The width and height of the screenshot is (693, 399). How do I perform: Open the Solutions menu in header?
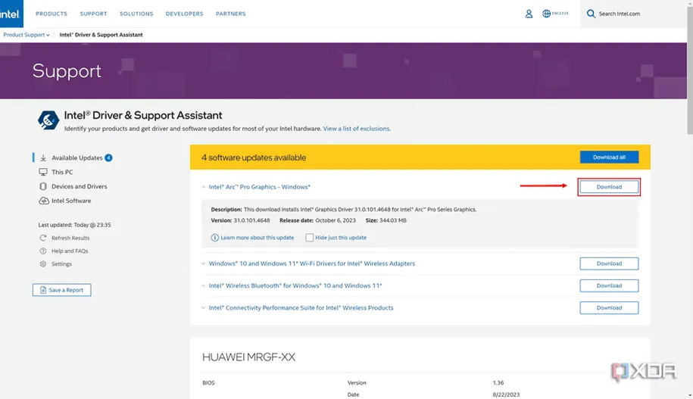pos(138,14)
